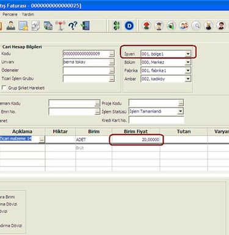Click the browse button in Açıklama cell
Viewport: 229px width, 235px height.
coord(42,140)
